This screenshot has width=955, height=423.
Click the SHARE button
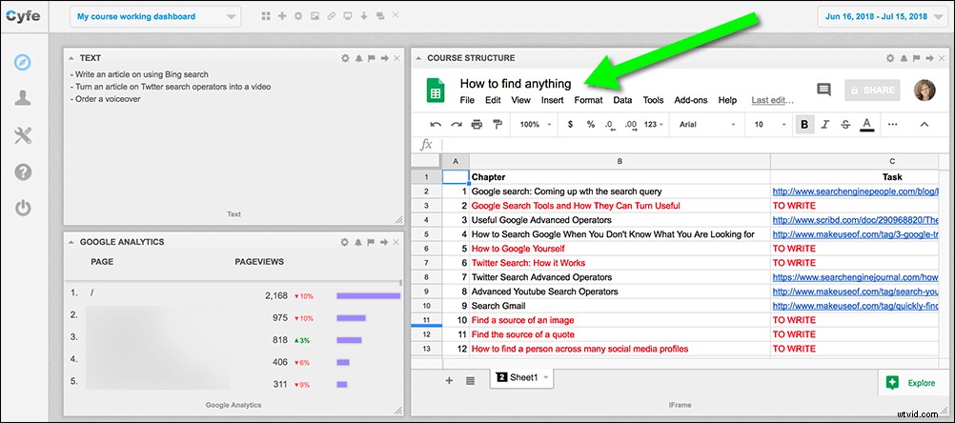873,91
